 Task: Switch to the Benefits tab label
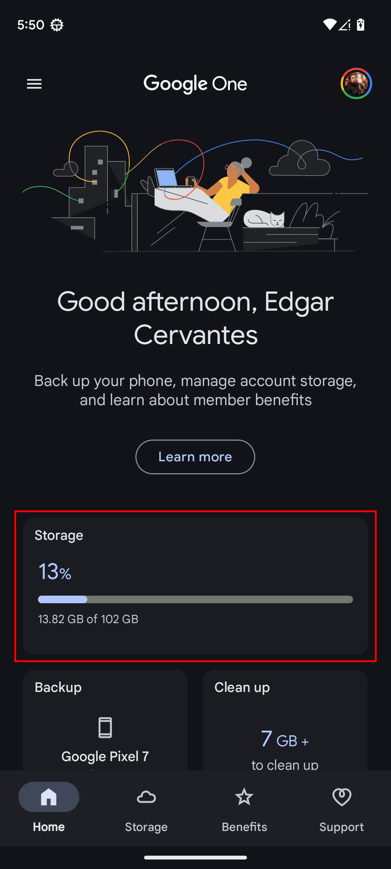[244, 827]
